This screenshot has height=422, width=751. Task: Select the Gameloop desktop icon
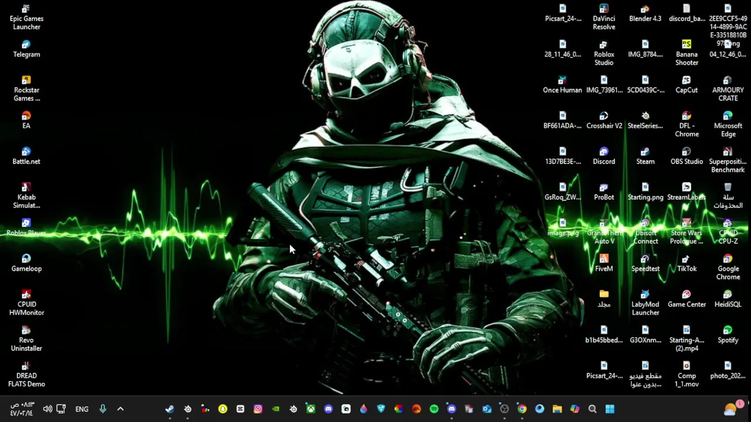click(26, 264)
